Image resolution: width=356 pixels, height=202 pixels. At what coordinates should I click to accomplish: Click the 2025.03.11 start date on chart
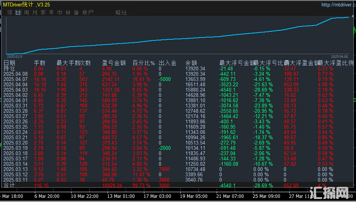tap(14, 56)
